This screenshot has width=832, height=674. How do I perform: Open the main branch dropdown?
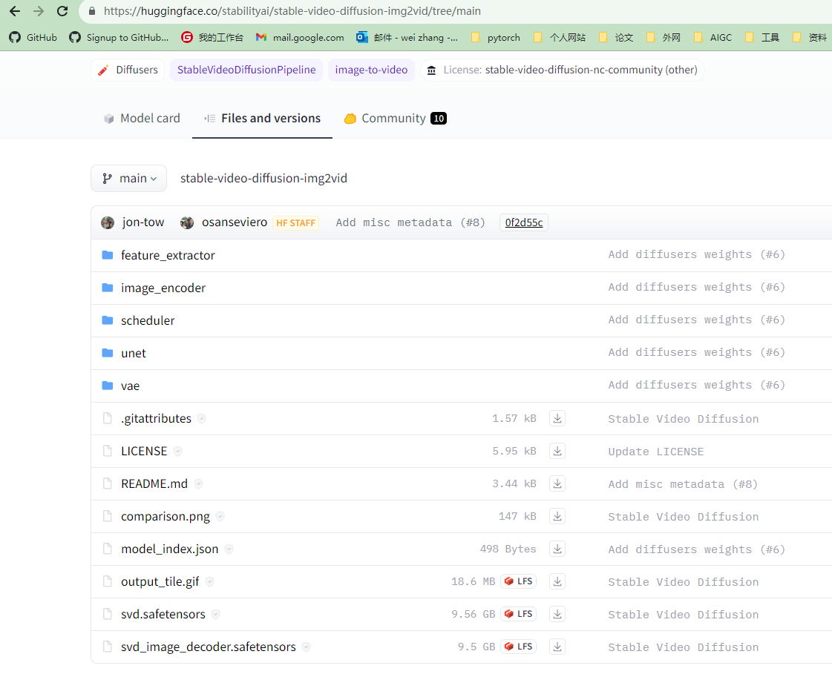pyautogui.click(x=129, y=178)
